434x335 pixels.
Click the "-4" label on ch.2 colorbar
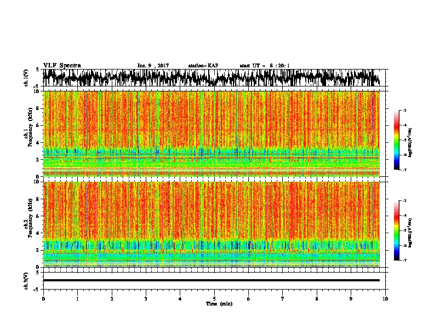coord(404,216)
